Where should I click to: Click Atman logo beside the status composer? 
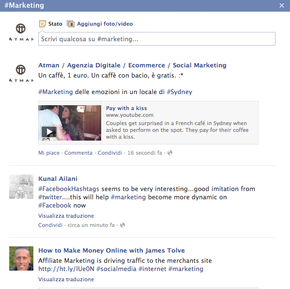pyautogui.click(x=21, y=32)
